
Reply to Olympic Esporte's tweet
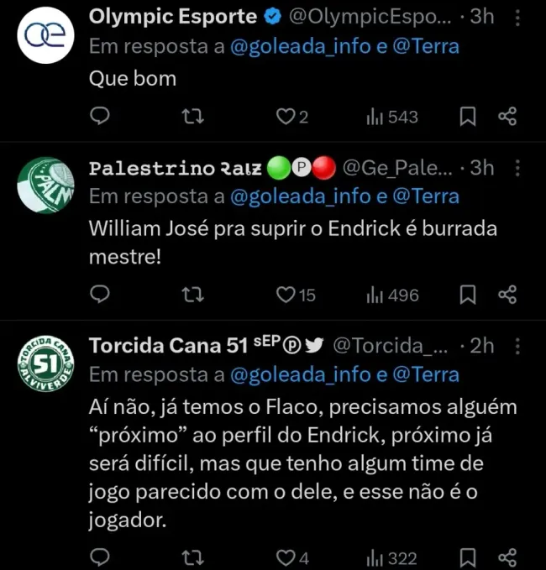pyautogui.click(x=100, y=117)
